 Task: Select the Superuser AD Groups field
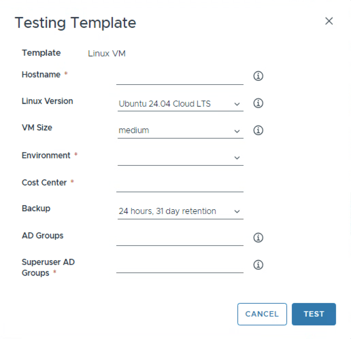[180, 266]
